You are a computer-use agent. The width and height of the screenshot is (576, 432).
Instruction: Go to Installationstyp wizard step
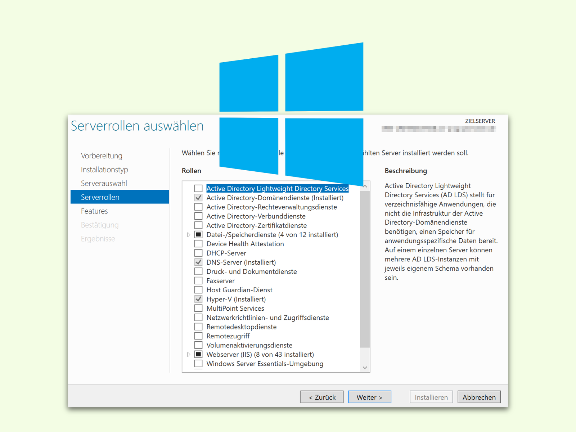point(104,170)
